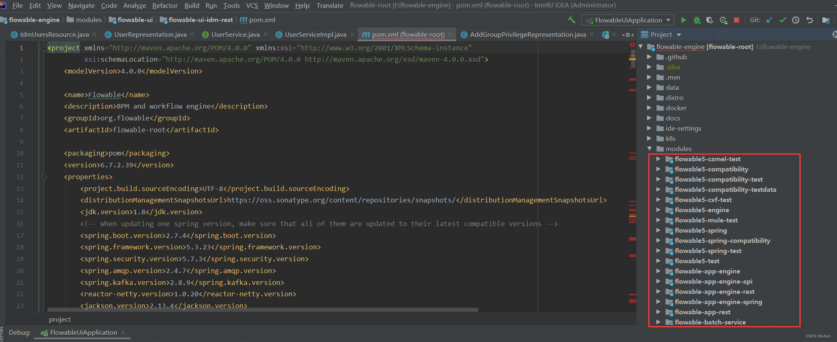
Task: Commit changes with the green Git checkmark
Action: [x=783, y=20]
